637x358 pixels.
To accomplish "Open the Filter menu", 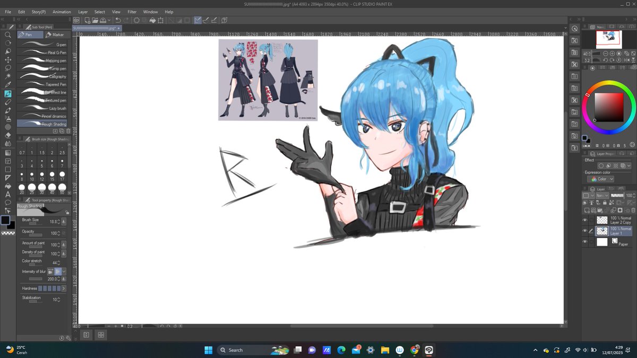I will (132, 12).
